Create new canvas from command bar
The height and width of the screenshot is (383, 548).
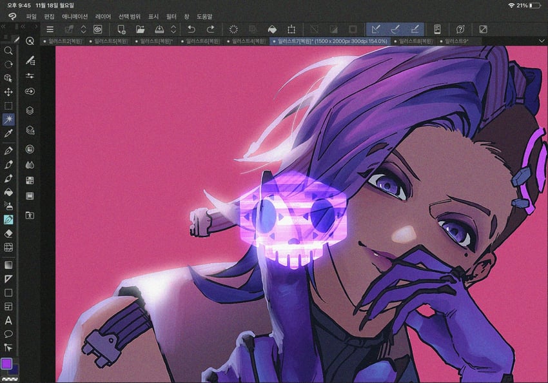121,30
